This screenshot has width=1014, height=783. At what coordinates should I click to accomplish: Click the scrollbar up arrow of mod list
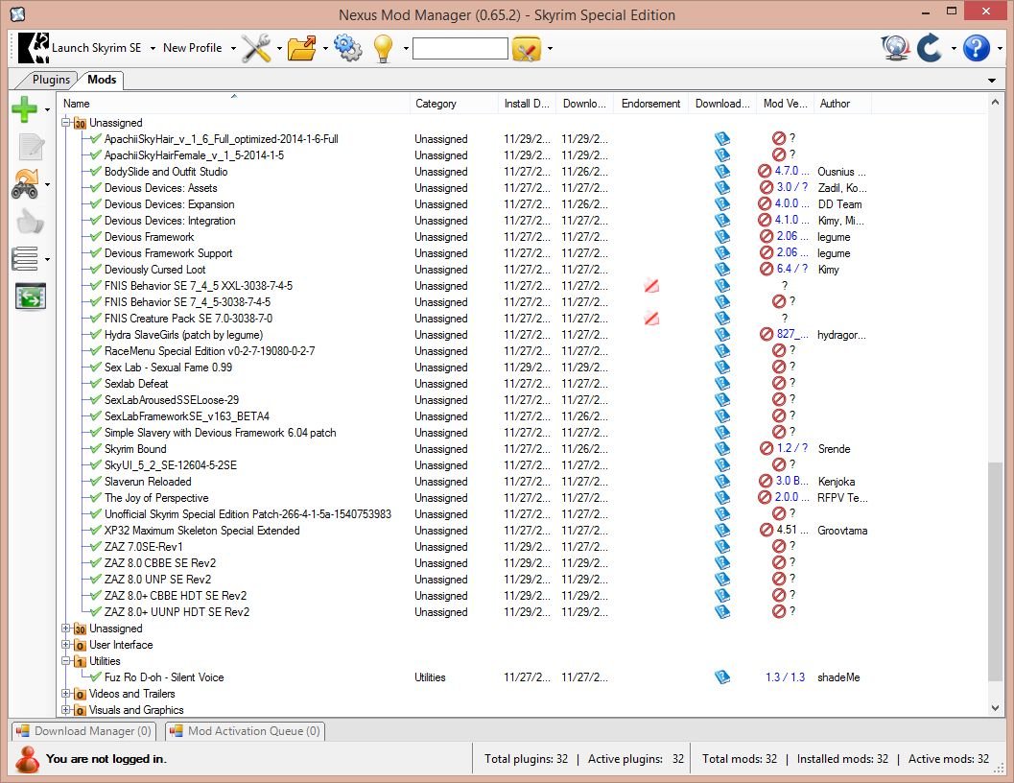(995, 103)
